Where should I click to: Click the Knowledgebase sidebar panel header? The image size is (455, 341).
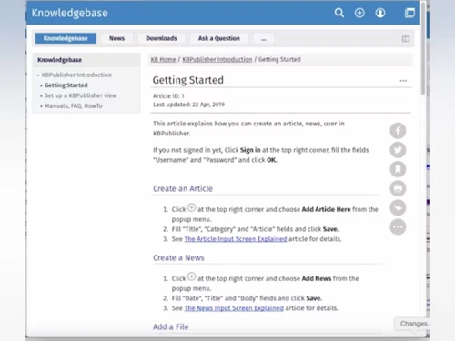(86, 60)
